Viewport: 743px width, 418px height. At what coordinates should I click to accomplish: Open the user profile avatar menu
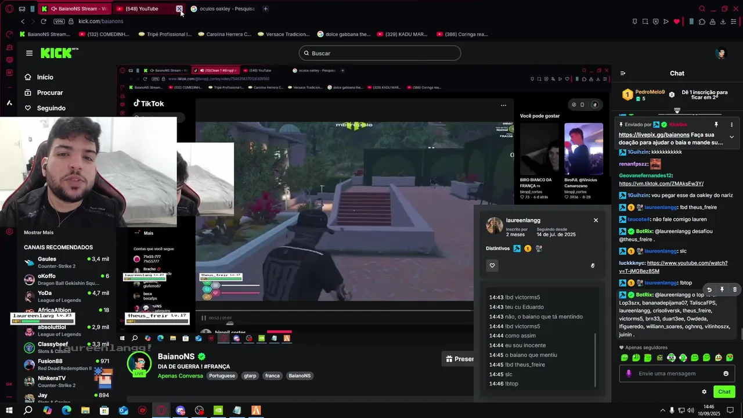pos(721,53)
